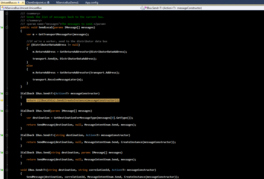This screenshot has width=264, height=179.
Task: Click the interface glyph beside SendLocal method
Action: point(2,28)
